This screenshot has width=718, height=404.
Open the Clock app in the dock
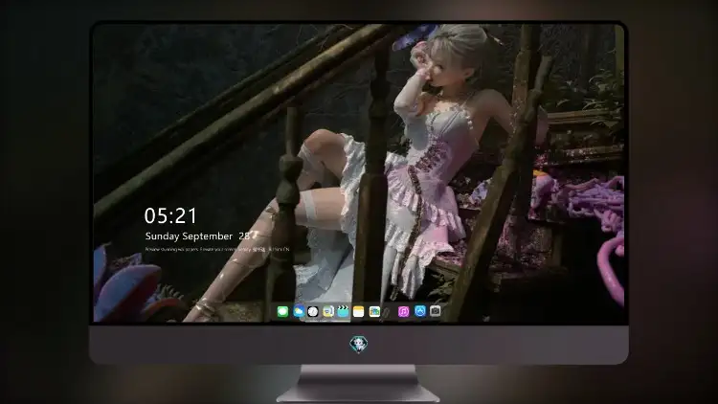(313, 311)
